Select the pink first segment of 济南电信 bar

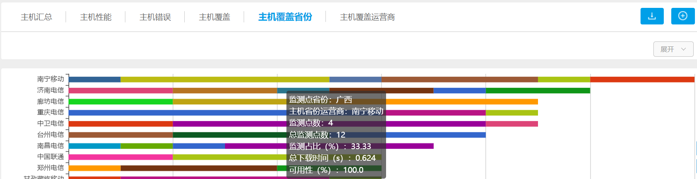click(x=120, y=90)
